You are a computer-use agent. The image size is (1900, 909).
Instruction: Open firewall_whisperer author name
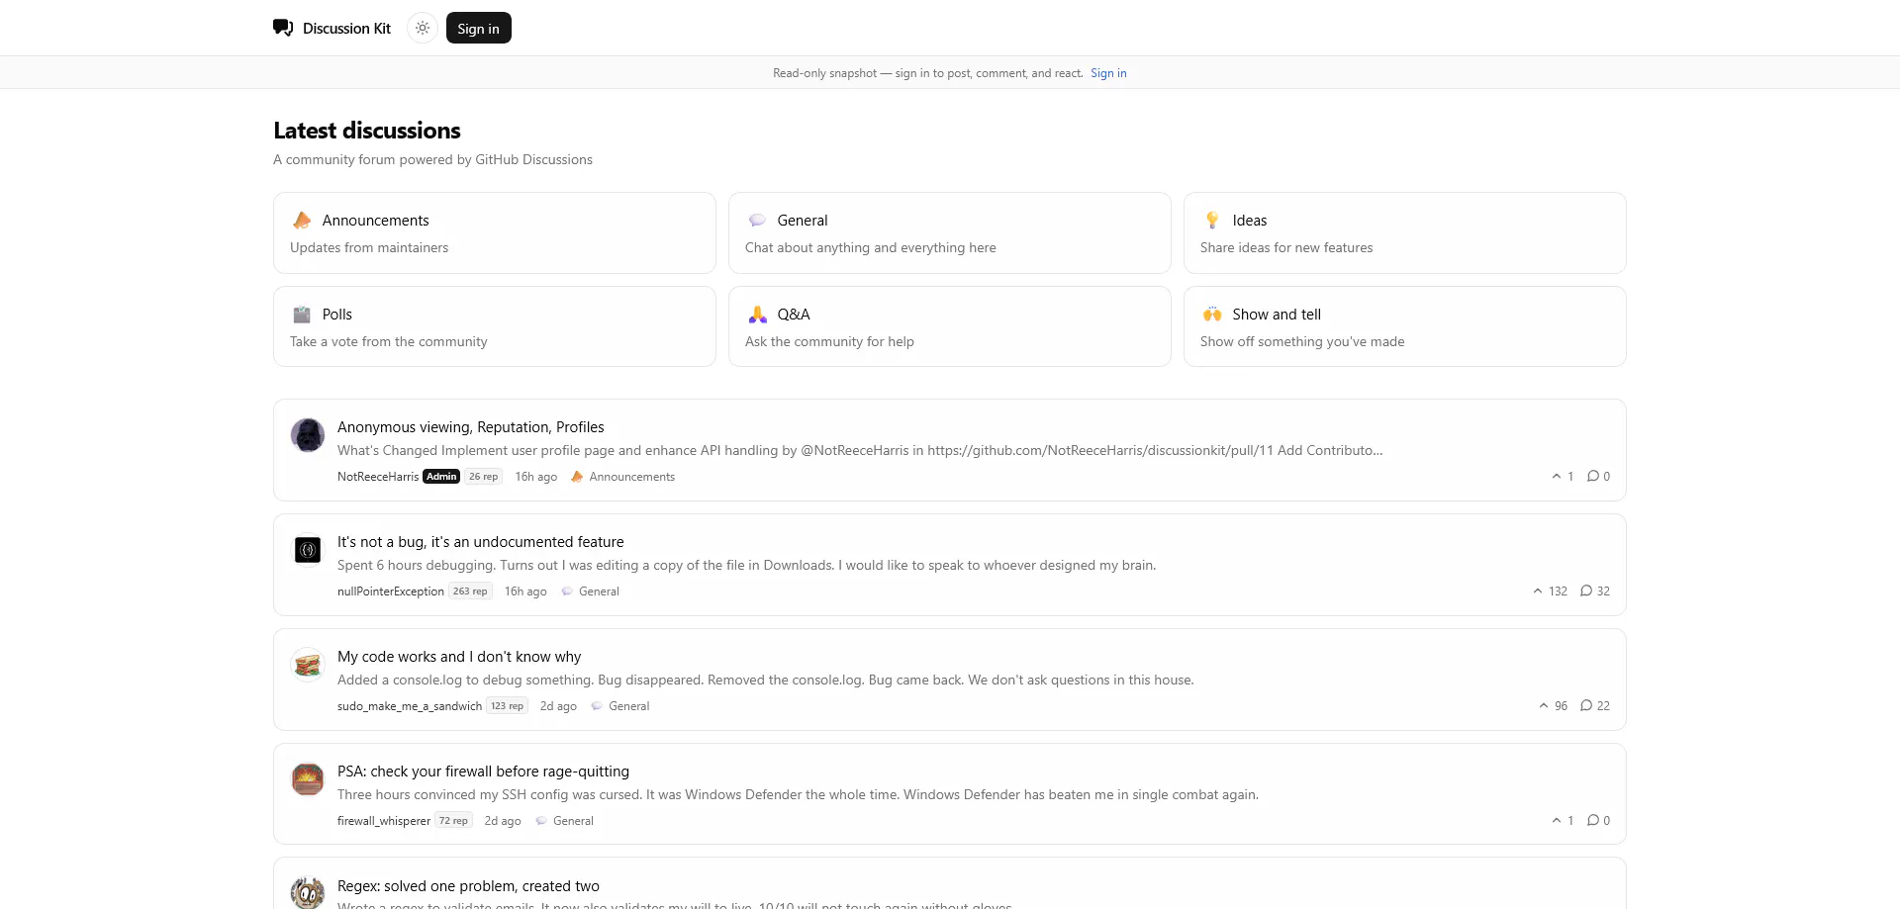pyautogui.click(x=384, y=821)
